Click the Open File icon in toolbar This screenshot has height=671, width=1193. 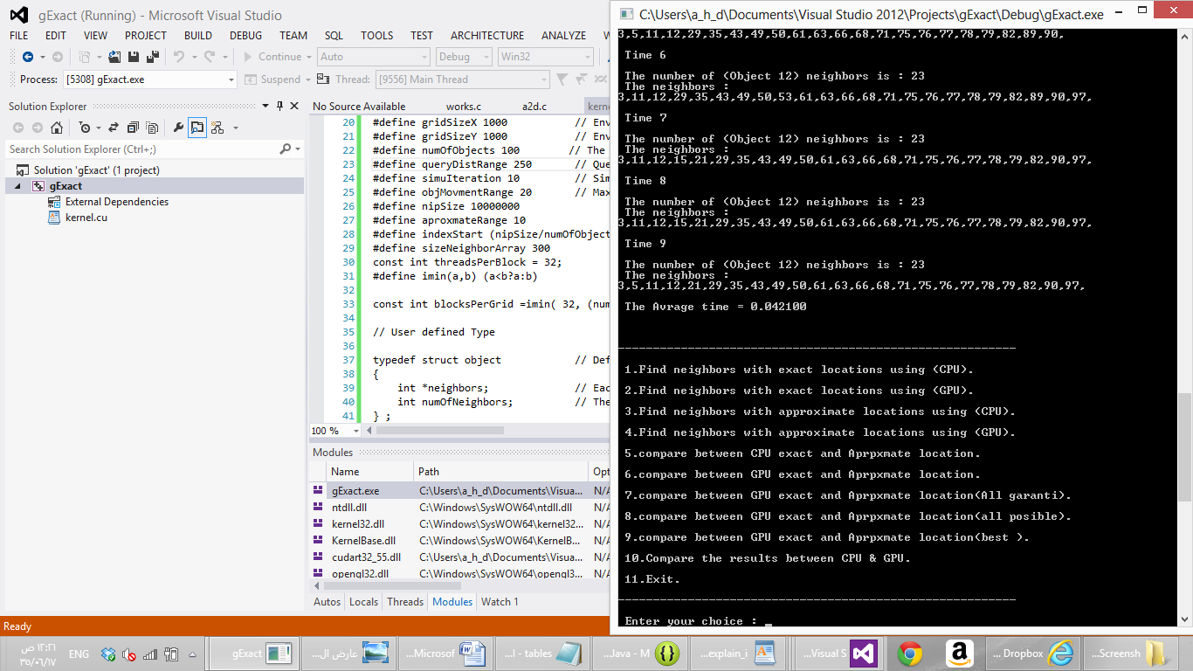114,57
